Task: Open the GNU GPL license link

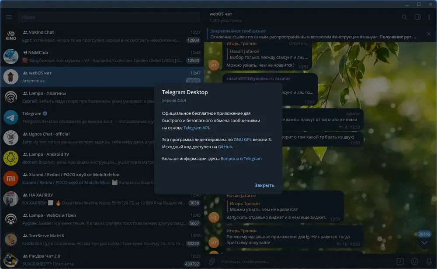Action: (x=243, y=140)
